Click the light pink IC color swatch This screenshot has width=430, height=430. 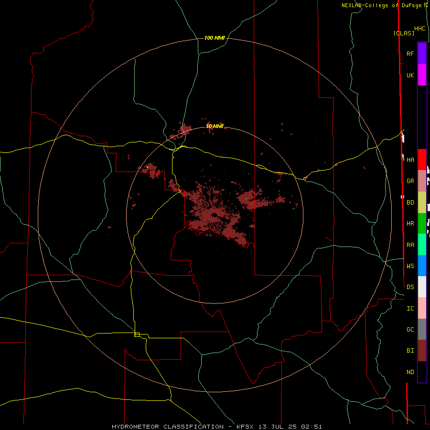[422, 308]
